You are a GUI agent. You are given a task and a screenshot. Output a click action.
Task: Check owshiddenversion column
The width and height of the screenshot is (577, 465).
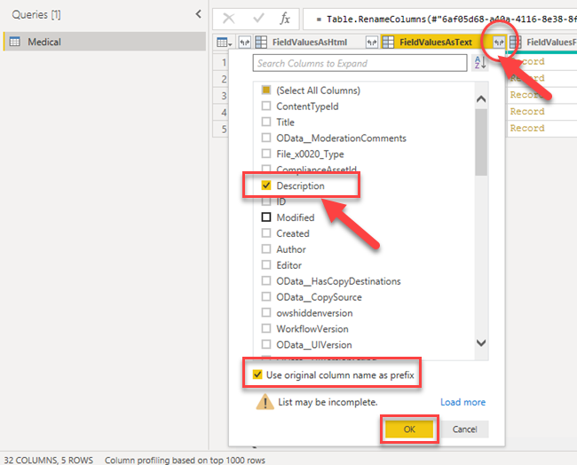coord(266,312)
